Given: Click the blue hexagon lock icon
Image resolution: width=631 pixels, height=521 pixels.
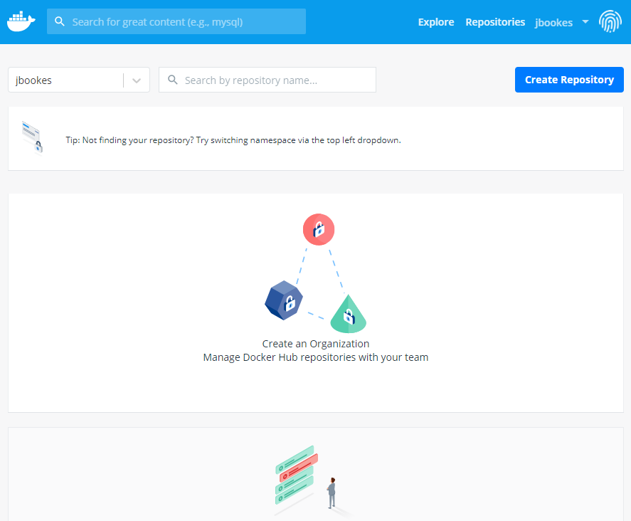Looking at the screenshot, I should point(284,300).
